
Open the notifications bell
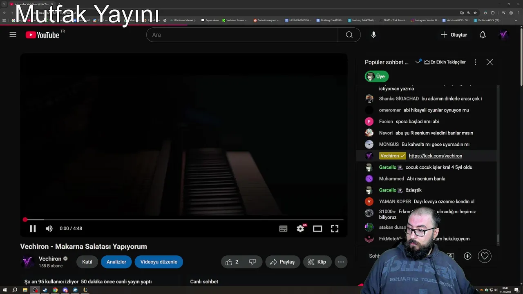[x=483, y=35]
